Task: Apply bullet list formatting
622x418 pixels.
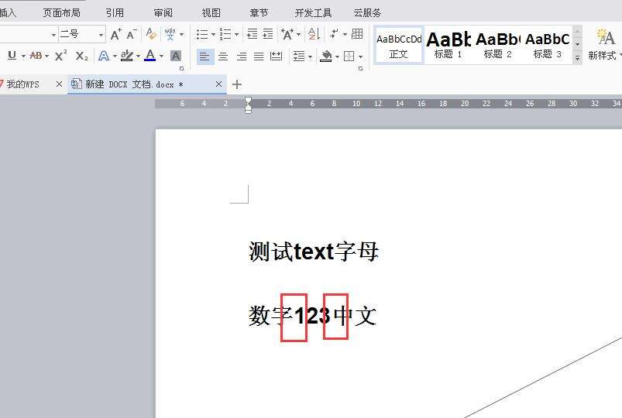Action: tap(202, 35)
